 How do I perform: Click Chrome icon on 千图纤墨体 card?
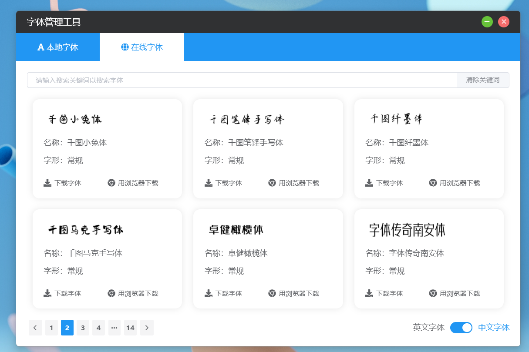pyautogui.click(x=433, y=183)
